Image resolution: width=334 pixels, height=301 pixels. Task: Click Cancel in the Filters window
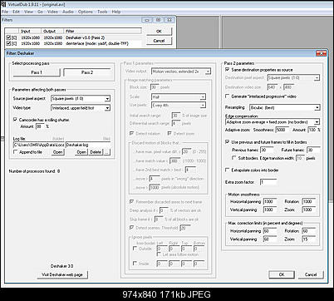159,41
